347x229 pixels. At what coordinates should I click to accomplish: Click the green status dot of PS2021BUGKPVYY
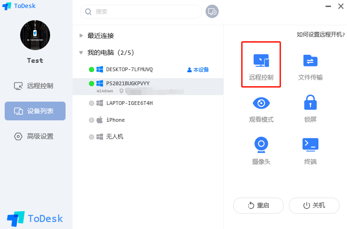[91, 84]
